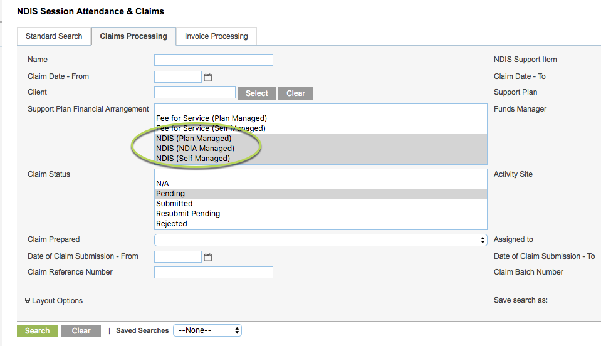The image size is (601, 346).
Task: Click the Date of Claim Submission - From field
Action: [x=178, y=256]
